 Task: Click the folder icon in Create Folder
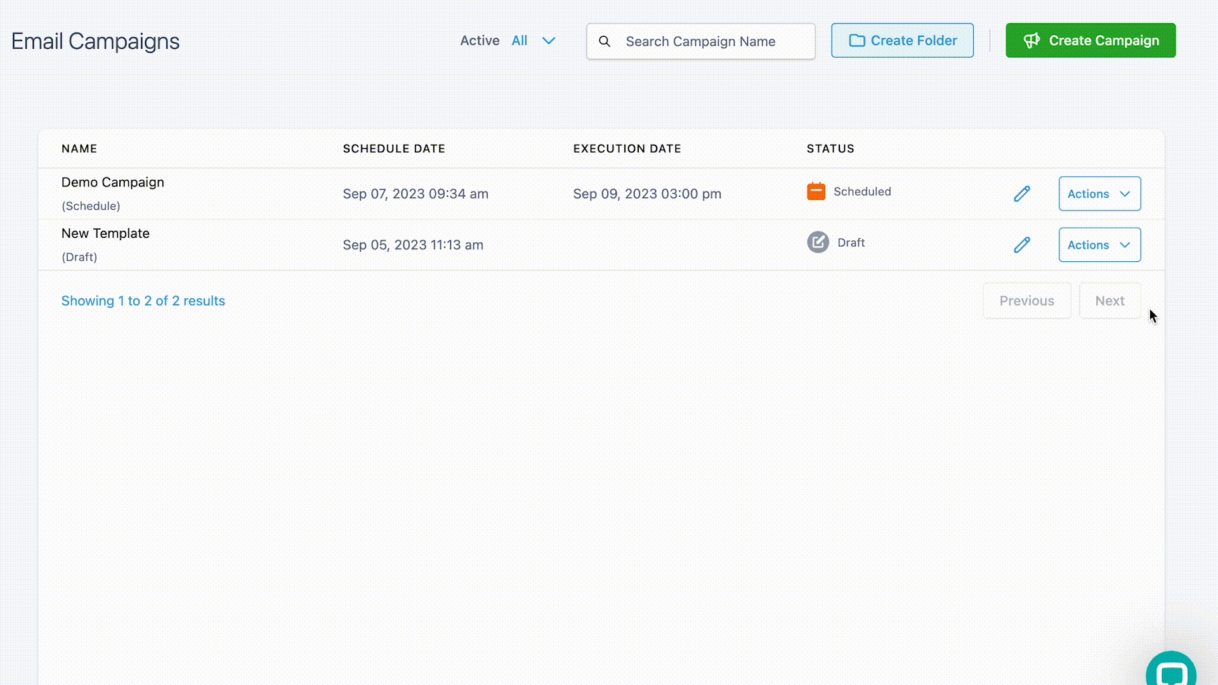click(x=856, y=41)
